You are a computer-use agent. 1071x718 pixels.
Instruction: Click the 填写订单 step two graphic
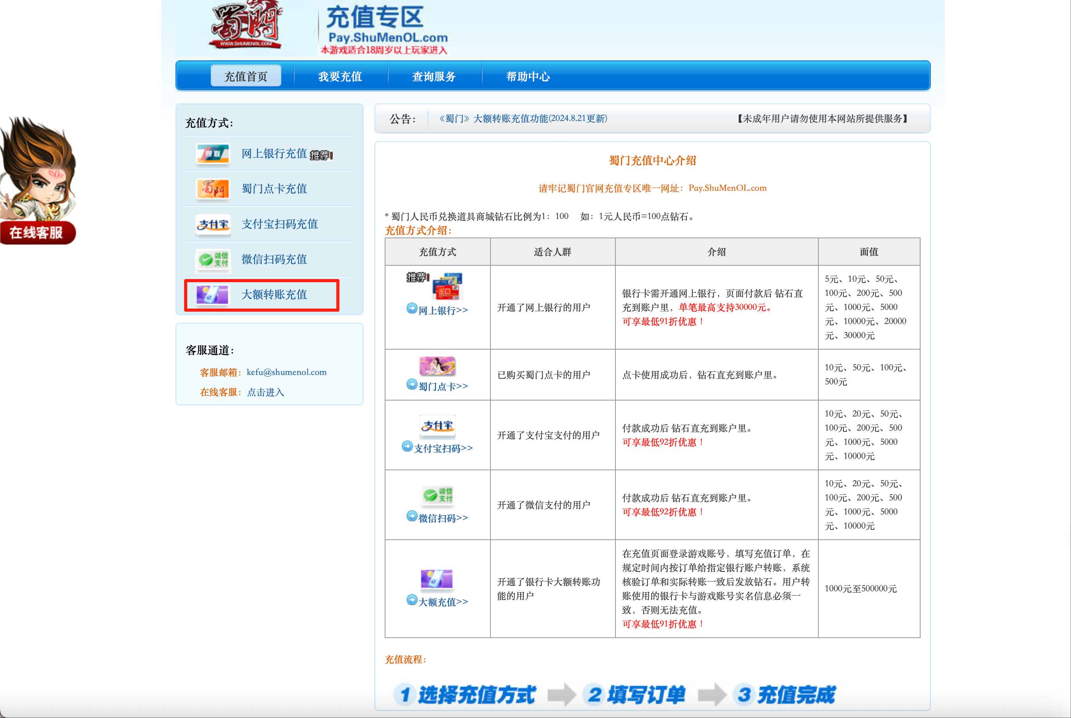pyautogui.click(x=634, y=694)
